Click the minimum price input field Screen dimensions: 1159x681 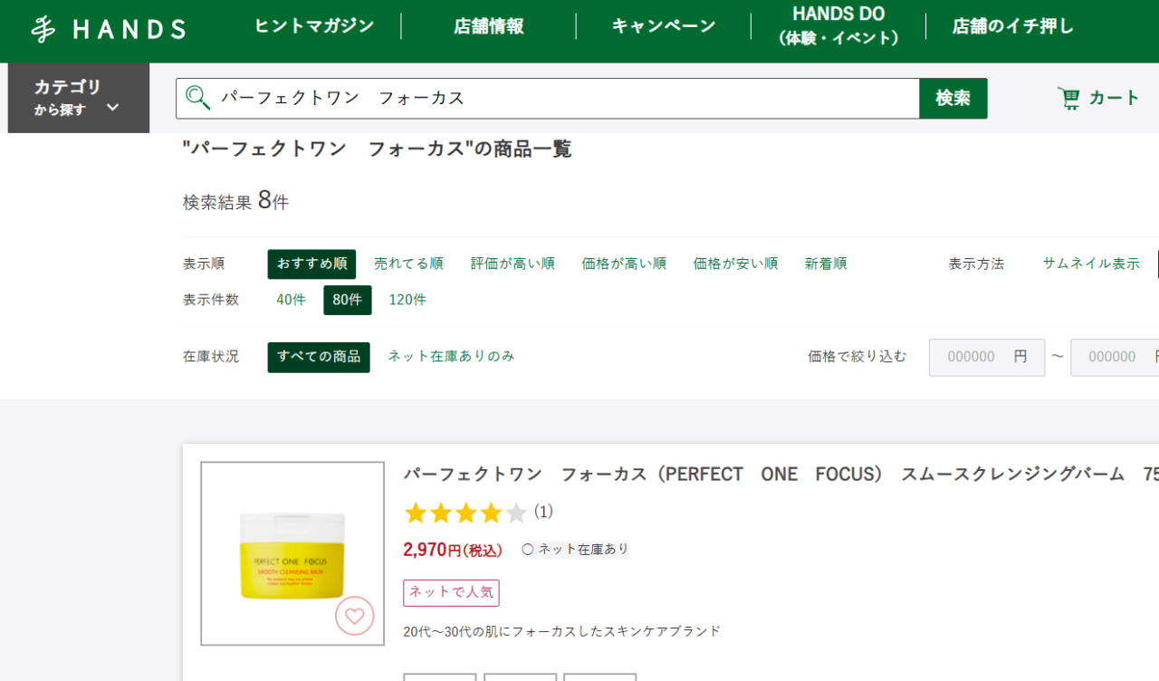[987, 357]
